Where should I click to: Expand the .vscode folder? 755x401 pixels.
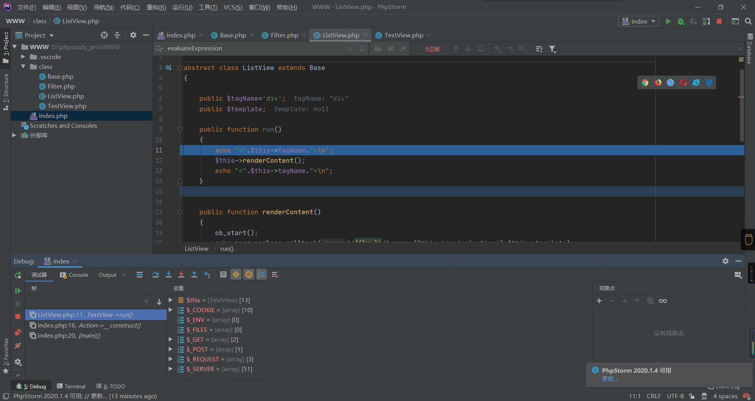[23, 57]
